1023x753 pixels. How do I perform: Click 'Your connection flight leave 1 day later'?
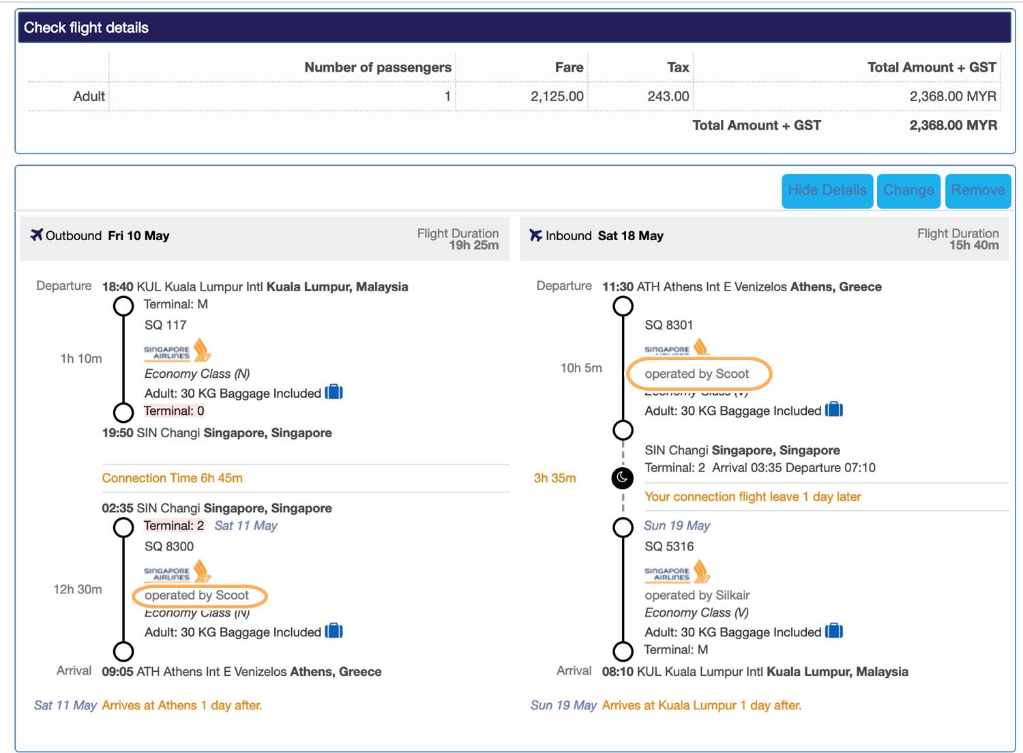click(x=753, y=497)
